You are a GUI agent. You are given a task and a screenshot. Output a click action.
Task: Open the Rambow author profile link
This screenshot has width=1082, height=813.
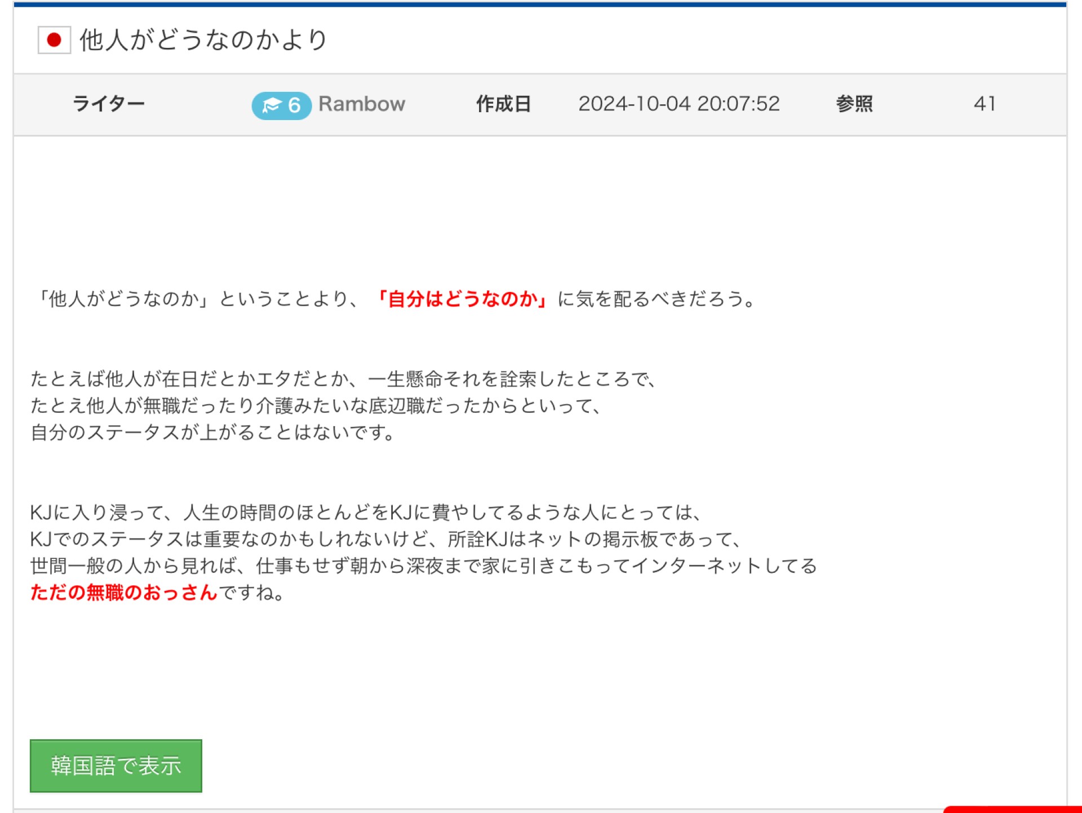(x=361, y=104)
